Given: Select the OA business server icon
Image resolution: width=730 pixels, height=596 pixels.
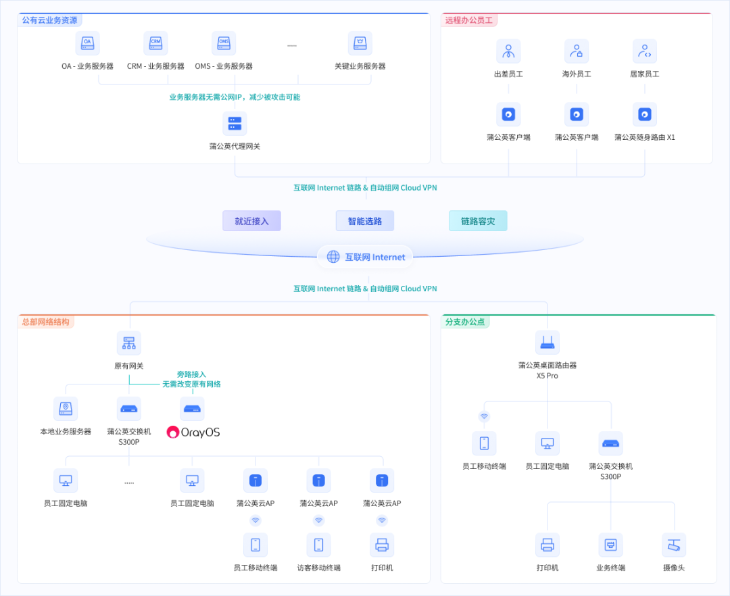Looking at the screenshot, I should (89, 42).
